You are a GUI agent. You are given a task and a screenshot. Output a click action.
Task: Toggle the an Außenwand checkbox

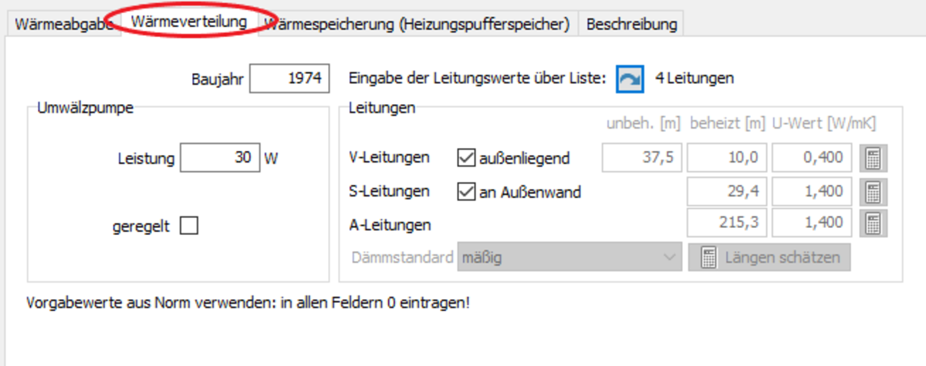tap(466, 193)
